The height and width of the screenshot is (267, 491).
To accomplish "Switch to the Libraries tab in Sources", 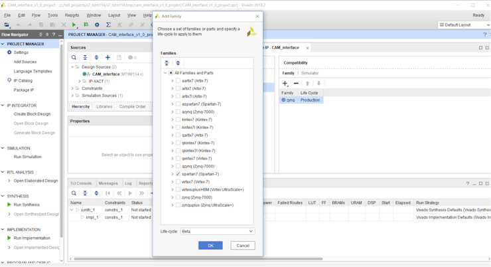I will (x=104, y=106).
